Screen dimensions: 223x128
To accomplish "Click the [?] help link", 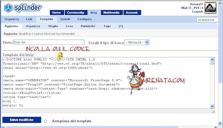I will (x=121, y=26).
